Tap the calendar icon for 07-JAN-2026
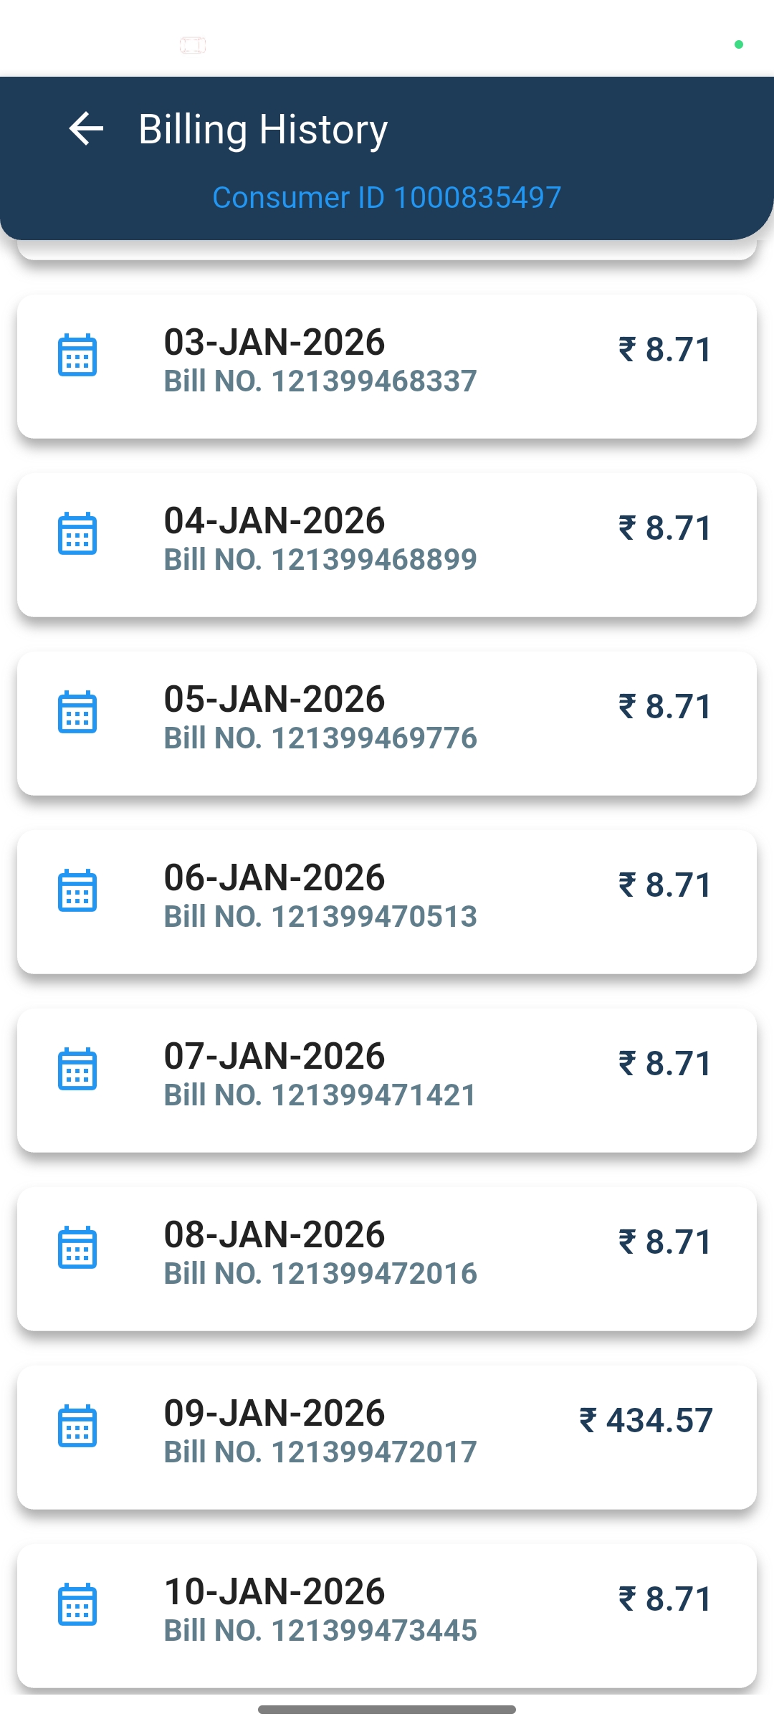This screenshot has height=1729, width=774. pyautogui.click(x=77, y=1069)
